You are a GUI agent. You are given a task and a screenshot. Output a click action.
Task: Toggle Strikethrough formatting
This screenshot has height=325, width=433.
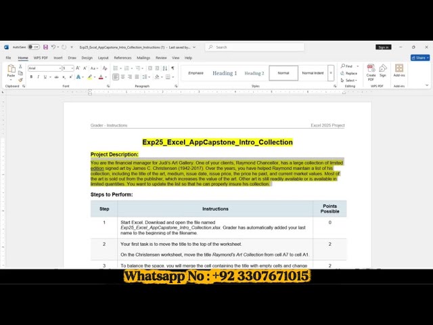pos(57,77)
